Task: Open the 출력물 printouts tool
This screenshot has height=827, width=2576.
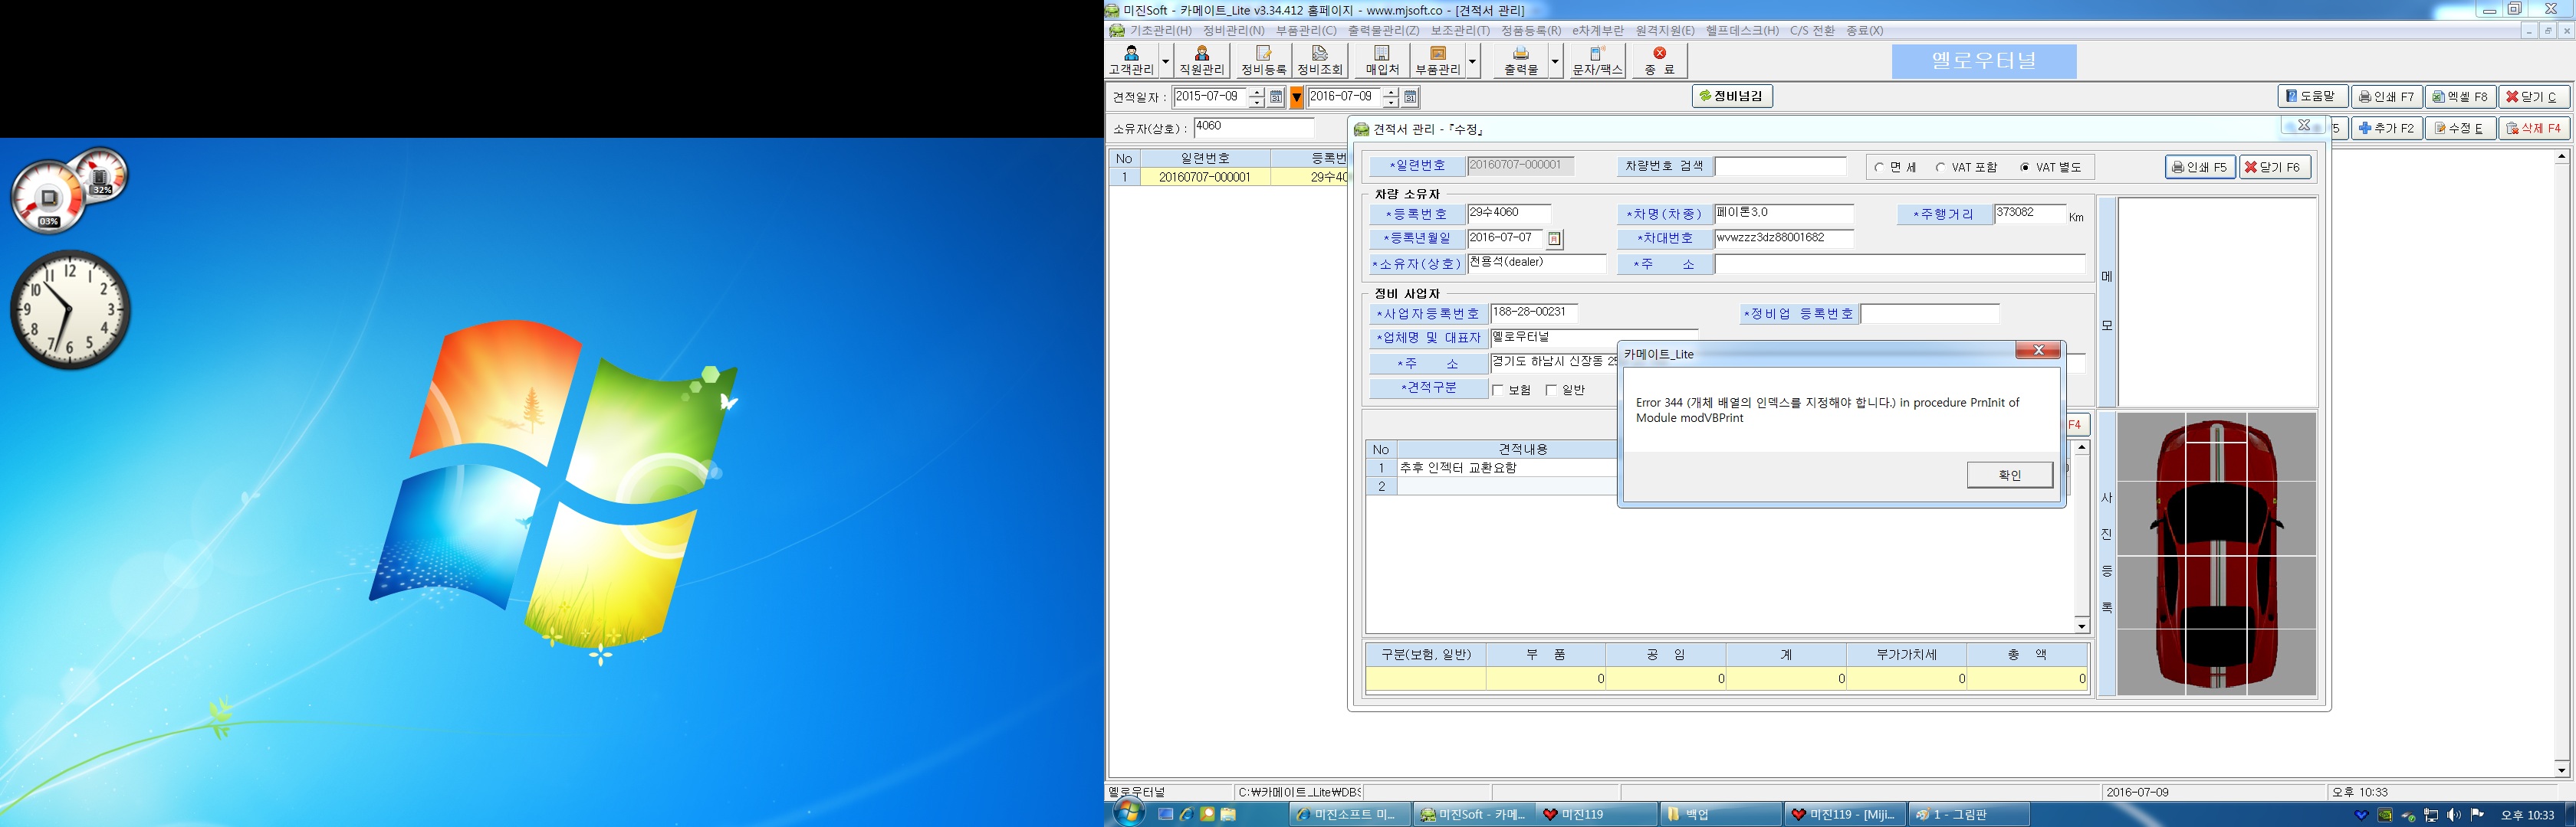Action: pos(1521,61)
